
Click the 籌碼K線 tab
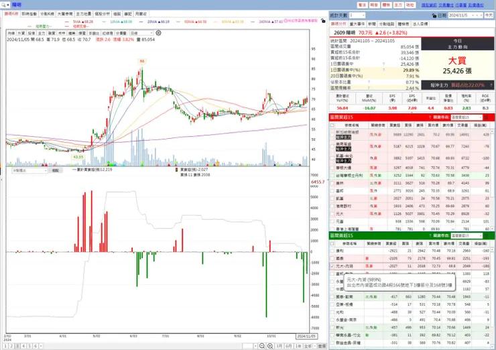click(x=11, y=14)
